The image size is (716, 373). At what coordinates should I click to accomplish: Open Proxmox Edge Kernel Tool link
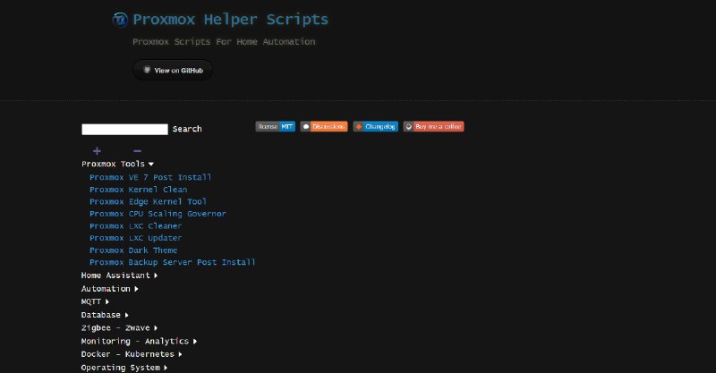click(148, 201)
